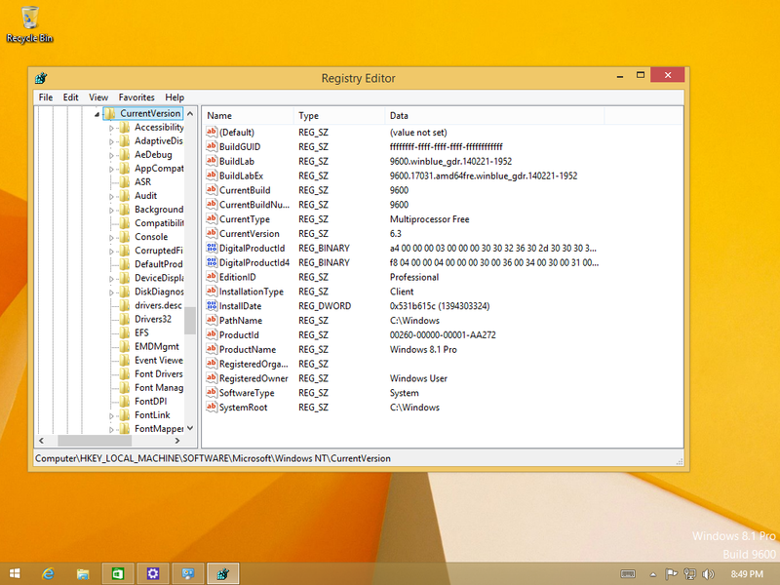Open PC settings gear on taskbar
The height and width of the screenshot is (585, 780).
tap(153, 573)
